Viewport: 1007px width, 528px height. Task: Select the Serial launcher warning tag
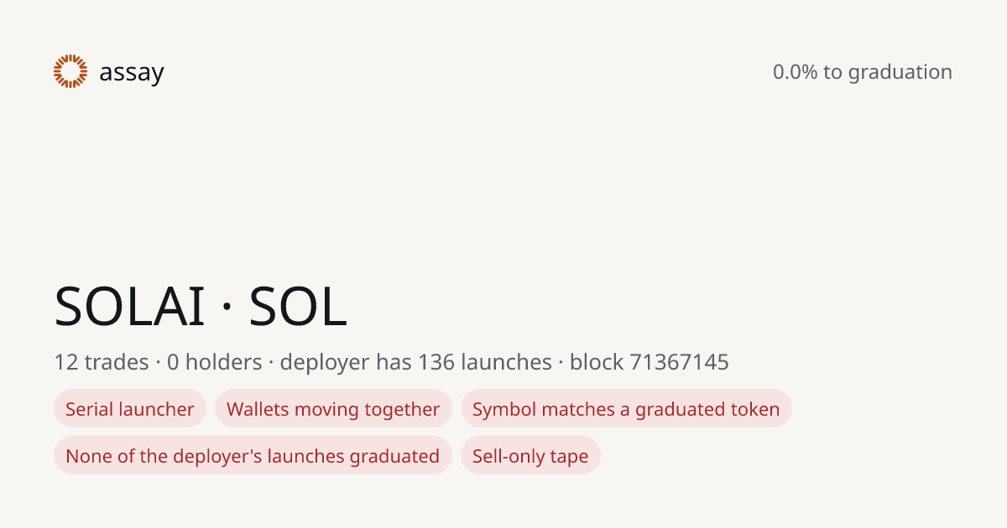click(130, 409)
